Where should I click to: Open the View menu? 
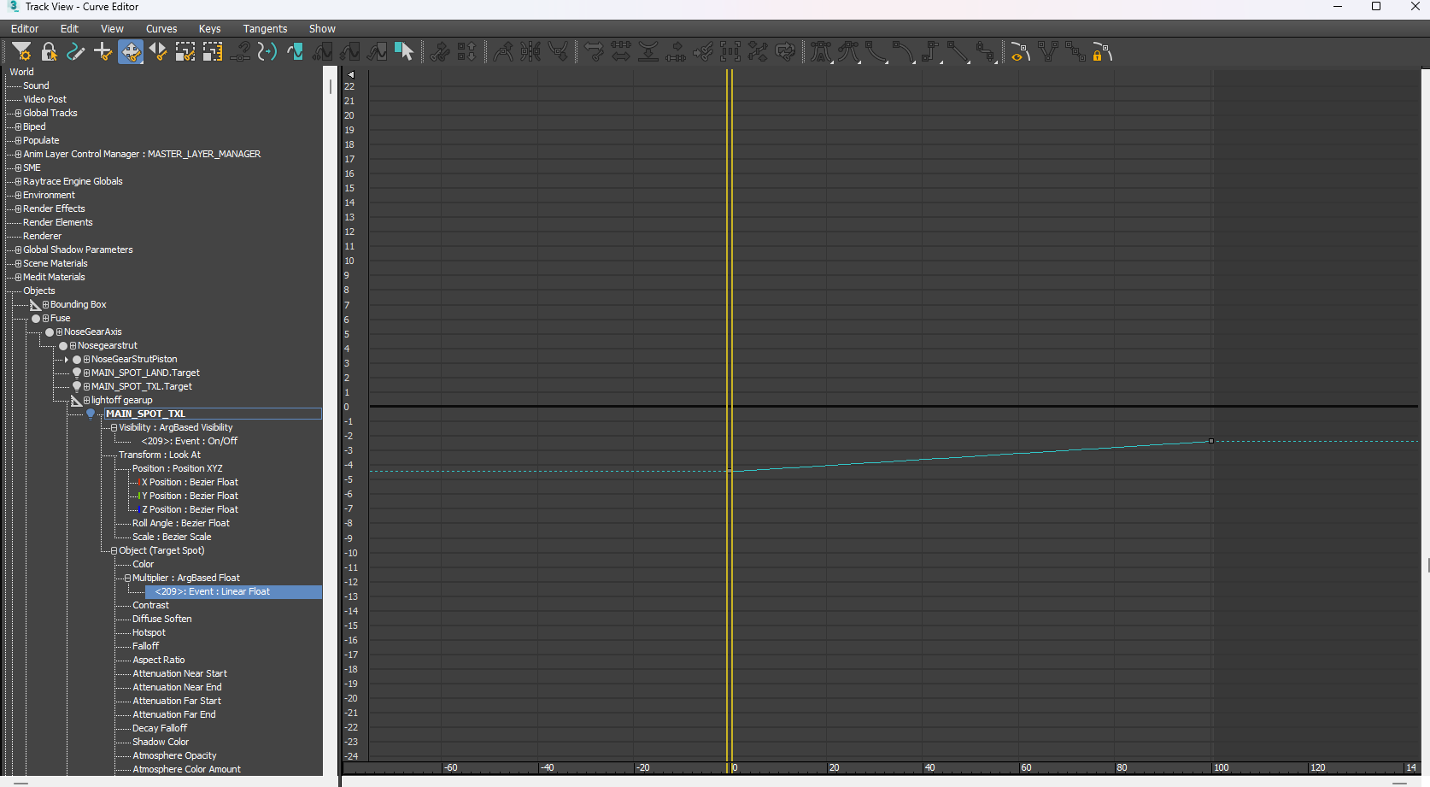click(112, 28)
